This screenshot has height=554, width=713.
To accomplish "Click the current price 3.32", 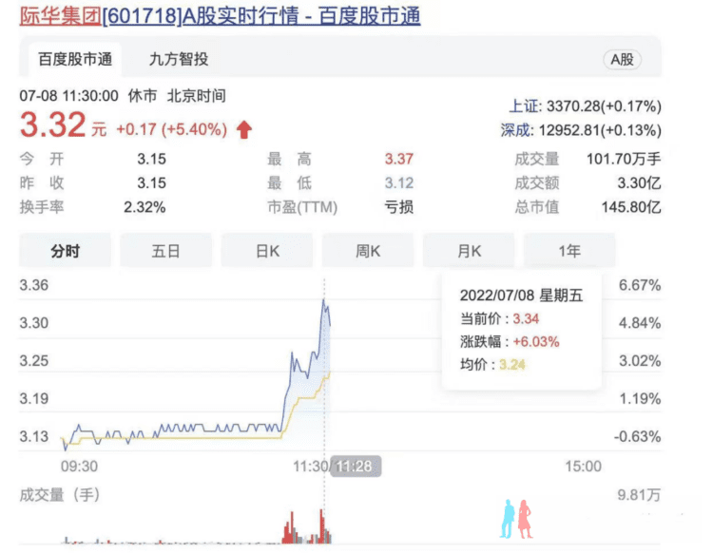I will pyautogui.click(x=52, y=124).
